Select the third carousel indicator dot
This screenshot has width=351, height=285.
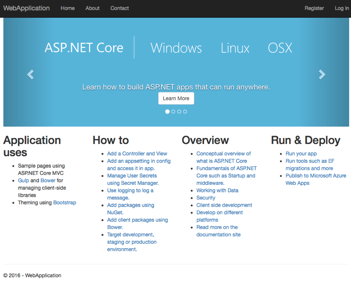coord(179,112)
